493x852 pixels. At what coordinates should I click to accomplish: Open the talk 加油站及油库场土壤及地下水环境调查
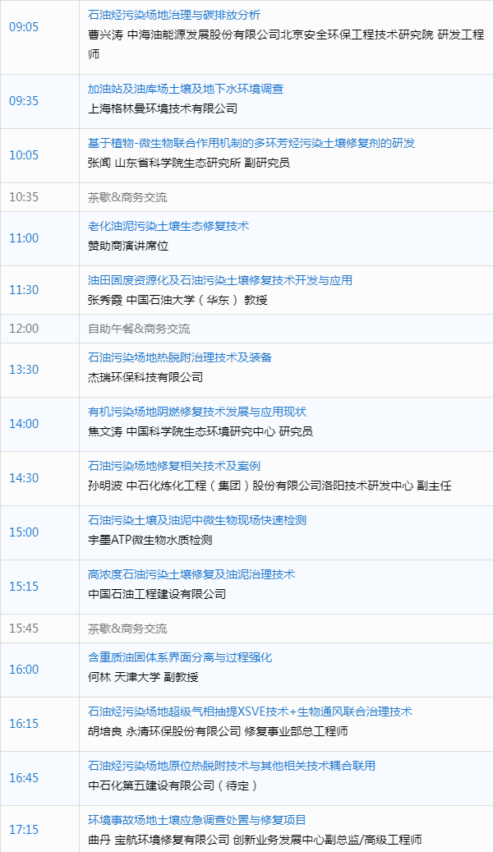tap(186, 89)
